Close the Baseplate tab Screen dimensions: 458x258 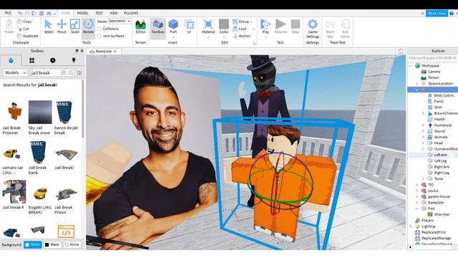[115, 51]
